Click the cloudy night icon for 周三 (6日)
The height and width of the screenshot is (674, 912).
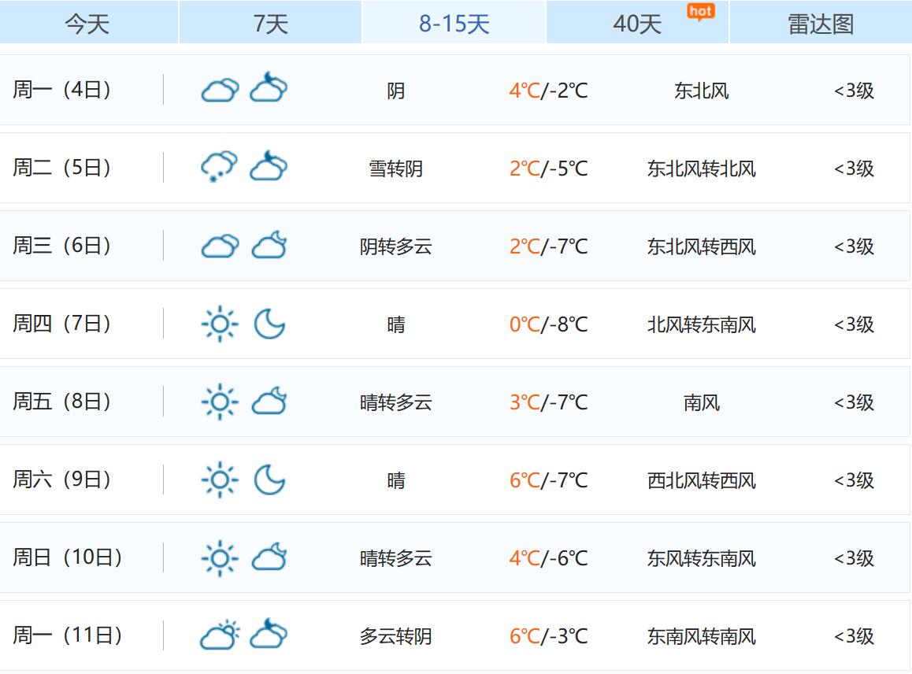[269, 245]
